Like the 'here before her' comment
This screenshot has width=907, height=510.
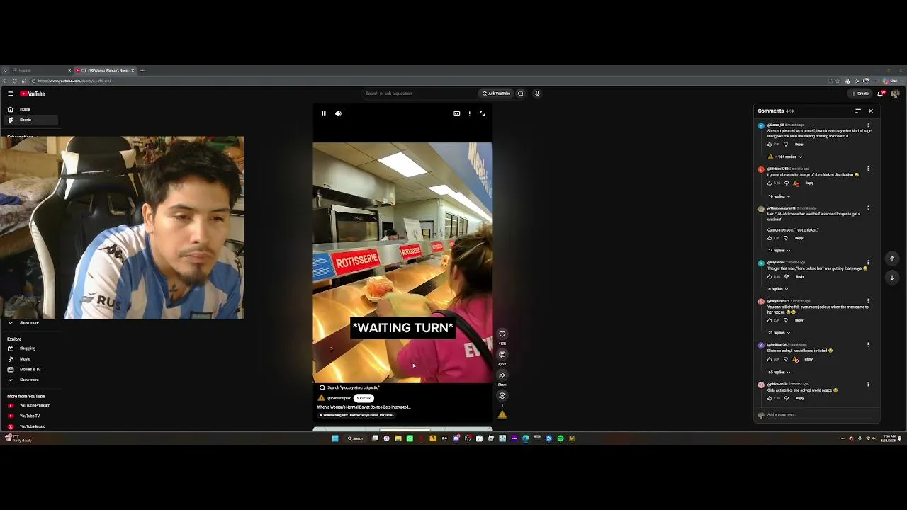(770, 277)
